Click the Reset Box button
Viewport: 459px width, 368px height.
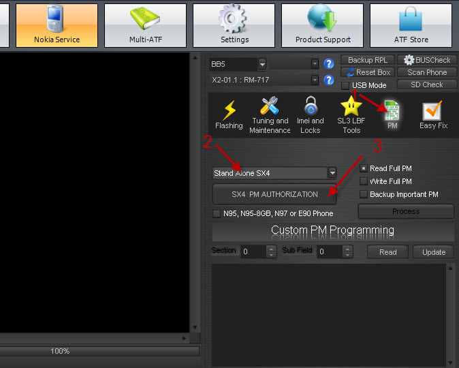[x=368, y=72]
